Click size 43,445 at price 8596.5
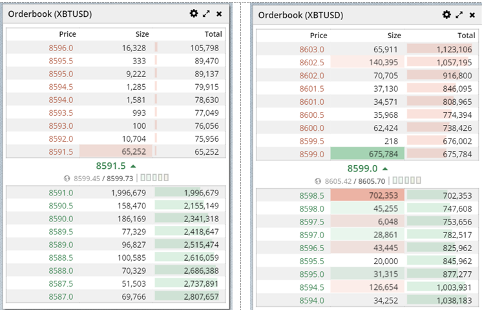The width and height of the screenshot is (482, 310). click(x=386, y=247)
